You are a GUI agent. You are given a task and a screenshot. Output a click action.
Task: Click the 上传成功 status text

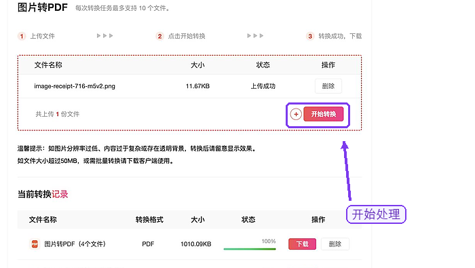coord(263,86)
